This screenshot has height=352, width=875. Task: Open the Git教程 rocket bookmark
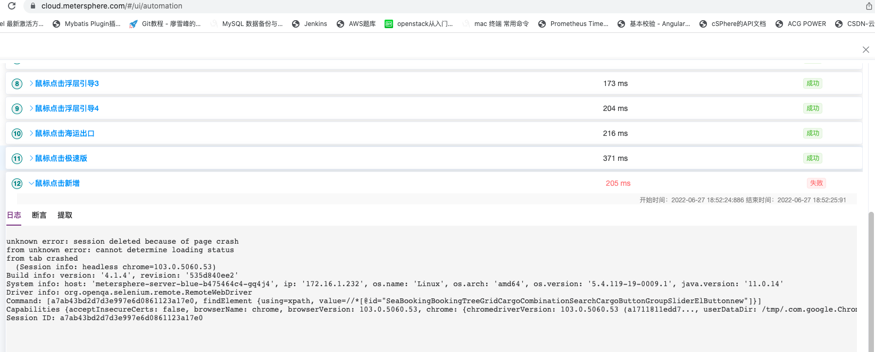(x=165, y=24)
